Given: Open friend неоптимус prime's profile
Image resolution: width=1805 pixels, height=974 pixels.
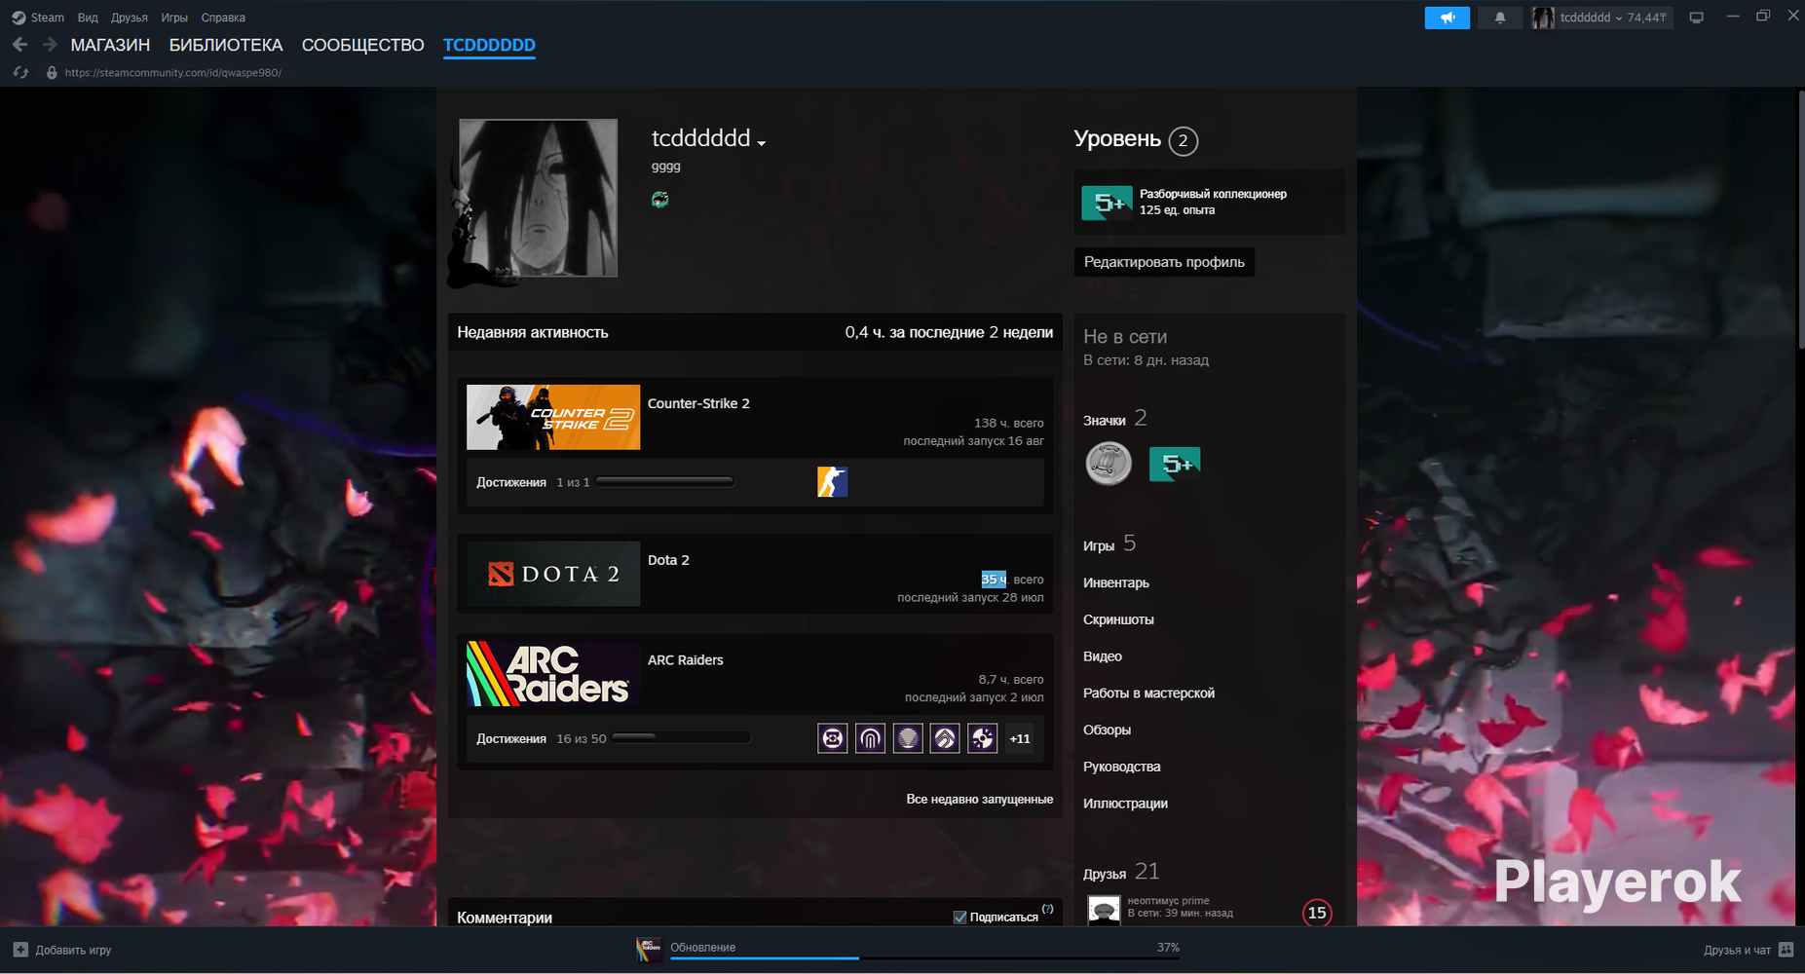Looking at the screenshot, I should click(x=1168, y=901).
